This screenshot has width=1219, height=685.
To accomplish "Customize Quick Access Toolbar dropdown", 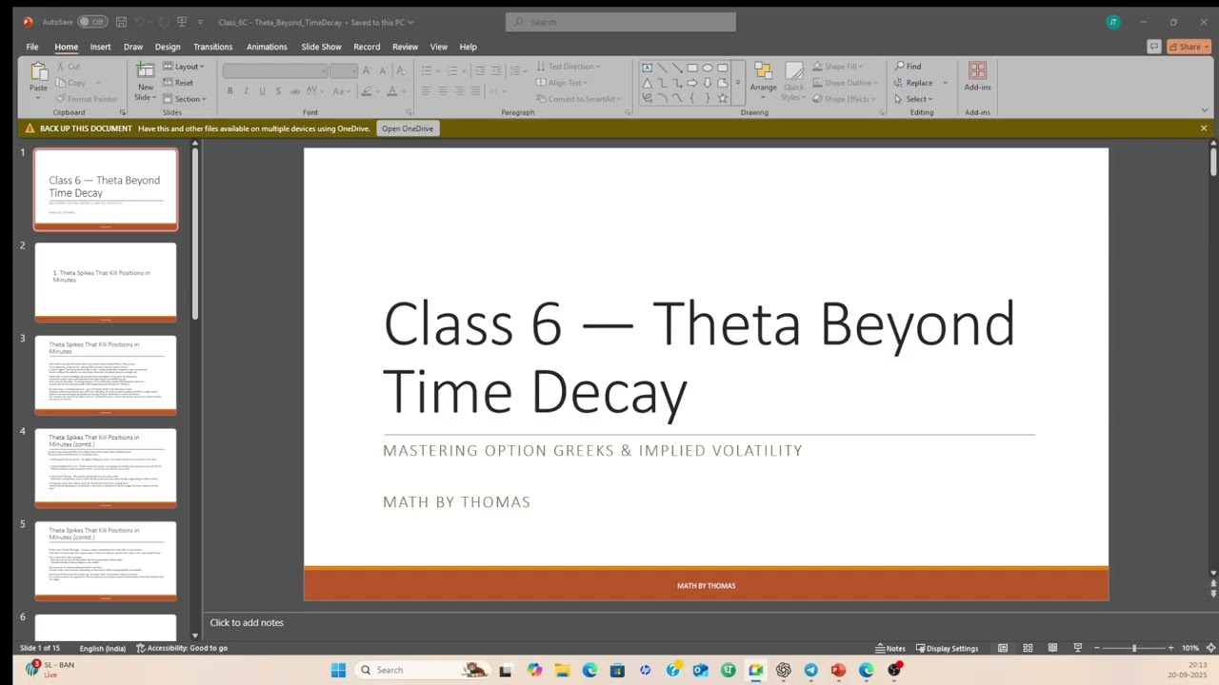I will click(x=200, y=22).
